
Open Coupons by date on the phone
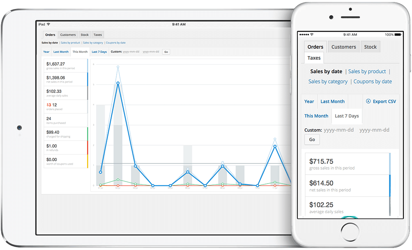(372, 81)
